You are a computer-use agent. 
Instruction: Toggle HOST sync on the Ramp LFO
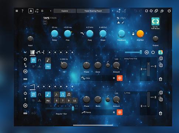tap(33, 94)
